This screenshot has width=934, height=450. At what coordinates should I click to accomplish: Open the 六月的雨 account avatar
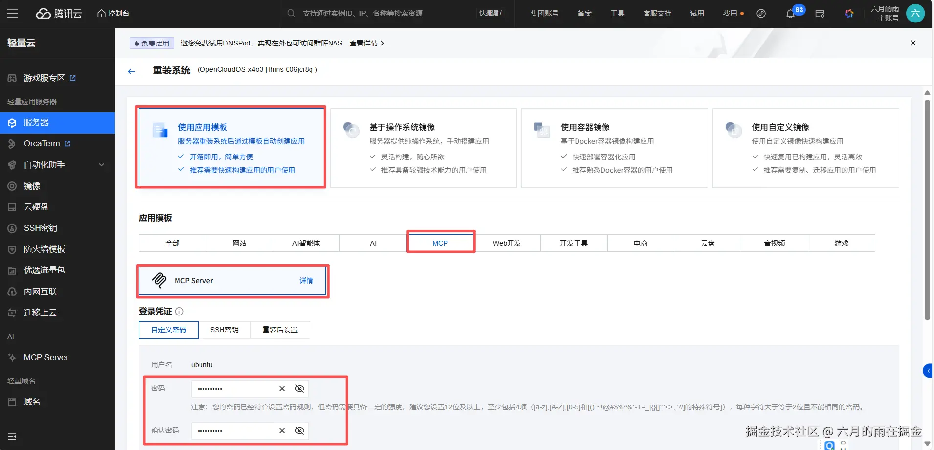pyautogui.click(x=915, y=13)
